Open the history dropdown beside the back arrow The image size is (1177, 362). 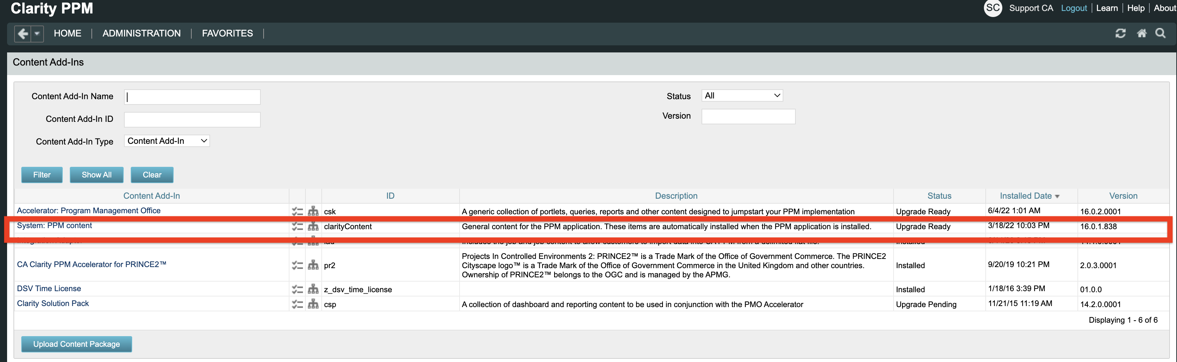click(x=38, y=34)
